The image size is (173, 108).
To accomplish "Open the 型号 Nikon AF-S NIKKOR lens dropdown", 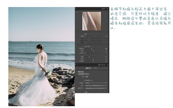I will [x=96, y=86].
